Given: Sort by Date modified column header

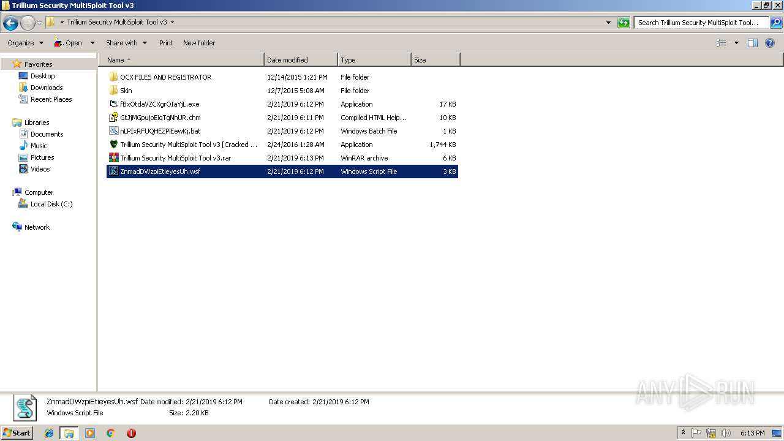Looking at the screenshot, I should pyautogui.click(x=301, y=60).
